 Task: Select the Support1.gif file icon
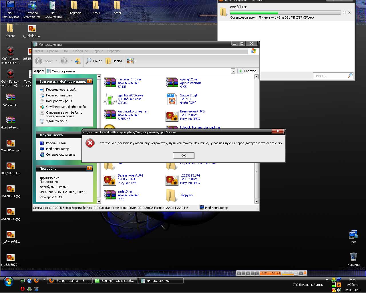tap(172, 99)
